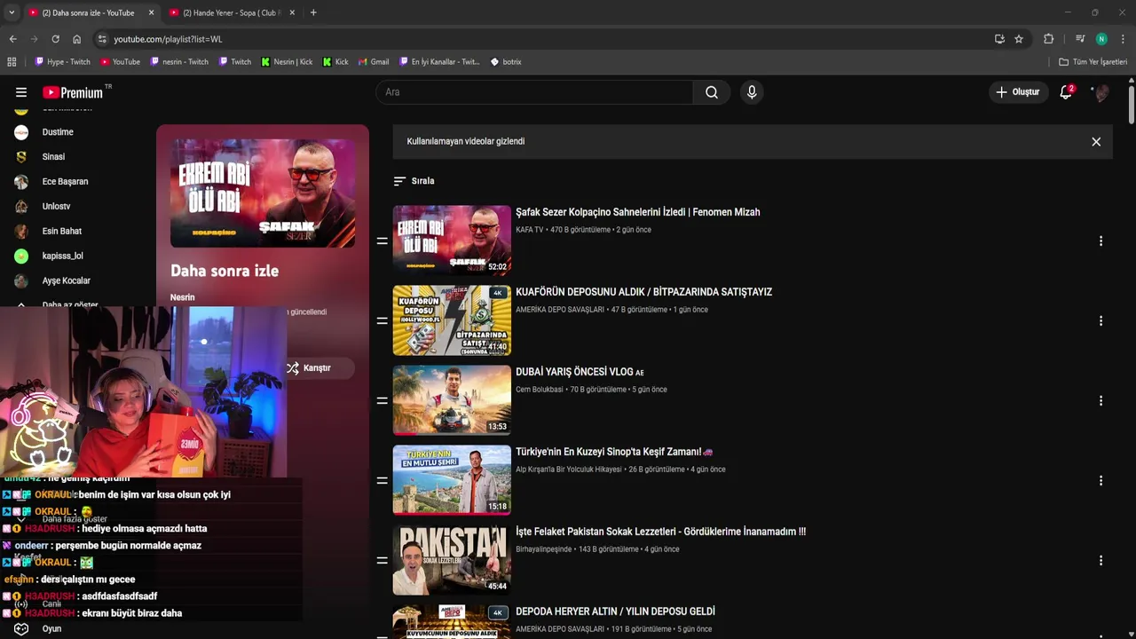This screenshot has width=1136, height=639.
Task: Open a new browser tab with plus
Action: (x=313, y=12)
